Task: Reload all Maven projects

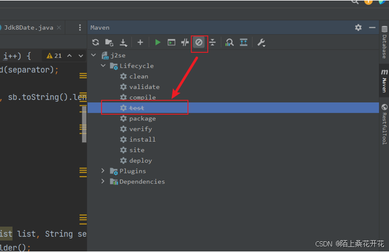Action: coord(95,42)
